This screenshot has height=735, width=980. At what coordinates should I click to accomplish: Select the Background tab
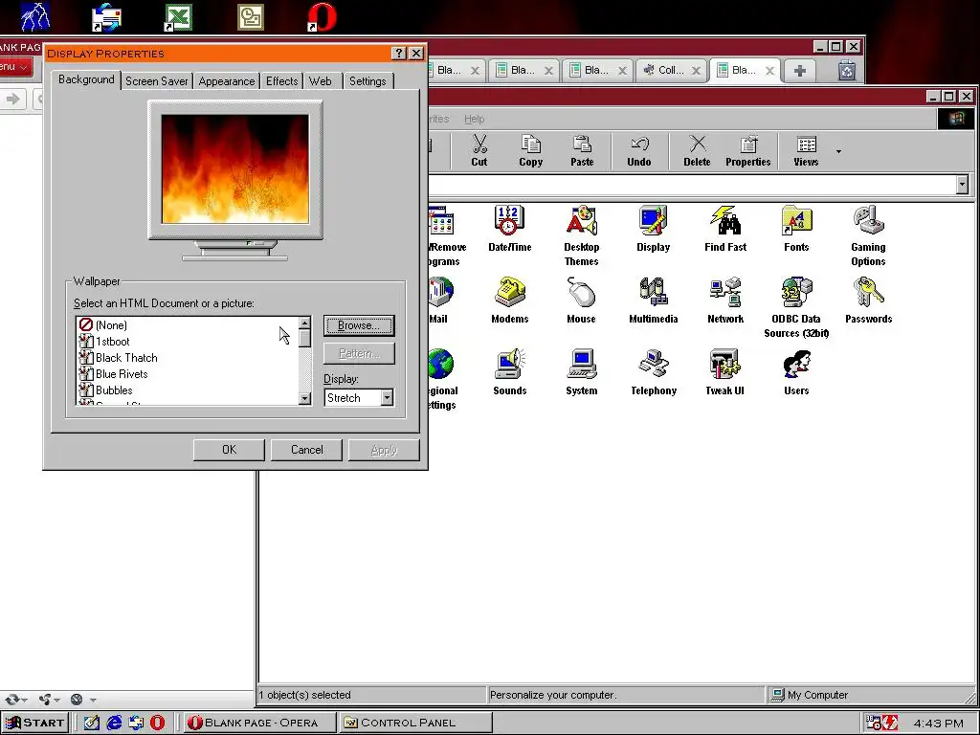86,79
